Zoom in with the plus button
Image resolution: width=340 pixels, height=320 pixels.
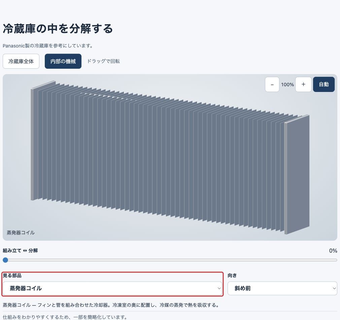(x=303, y=85)
